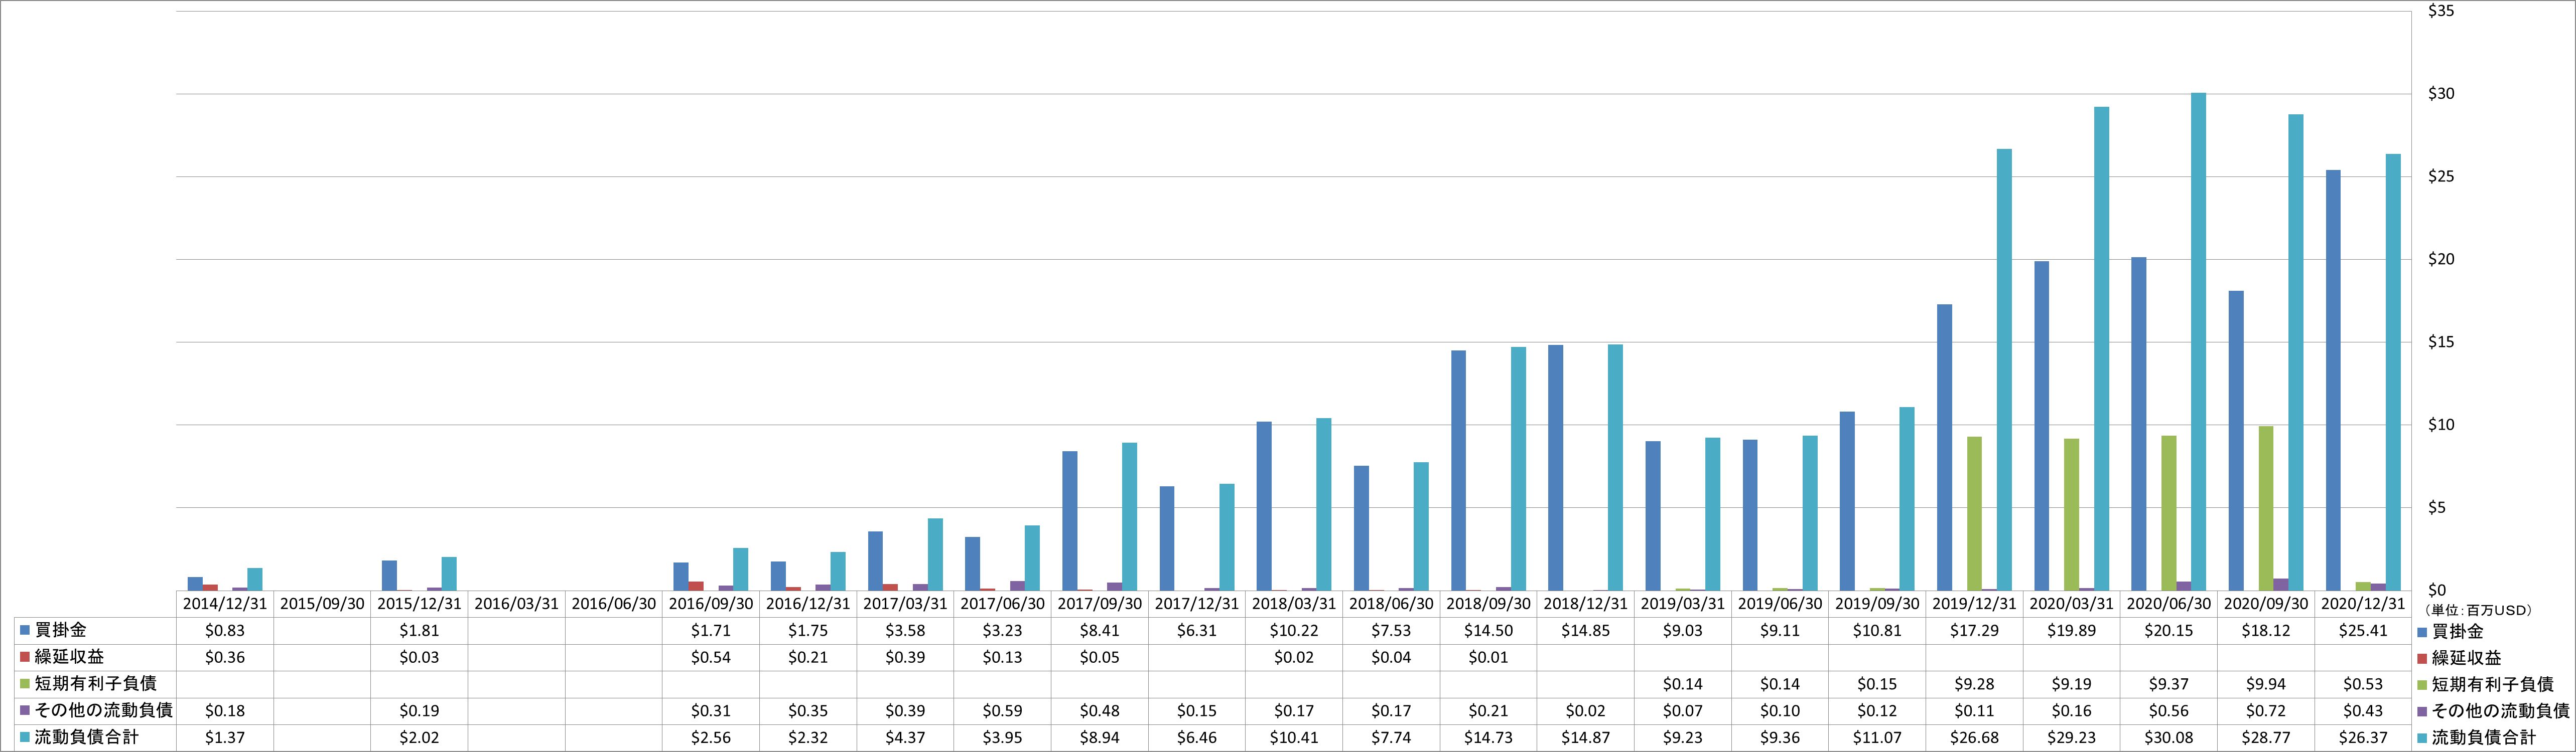Select the $0.83 買掛金 cell
The image size is (2576, 752).
(225, 631)
